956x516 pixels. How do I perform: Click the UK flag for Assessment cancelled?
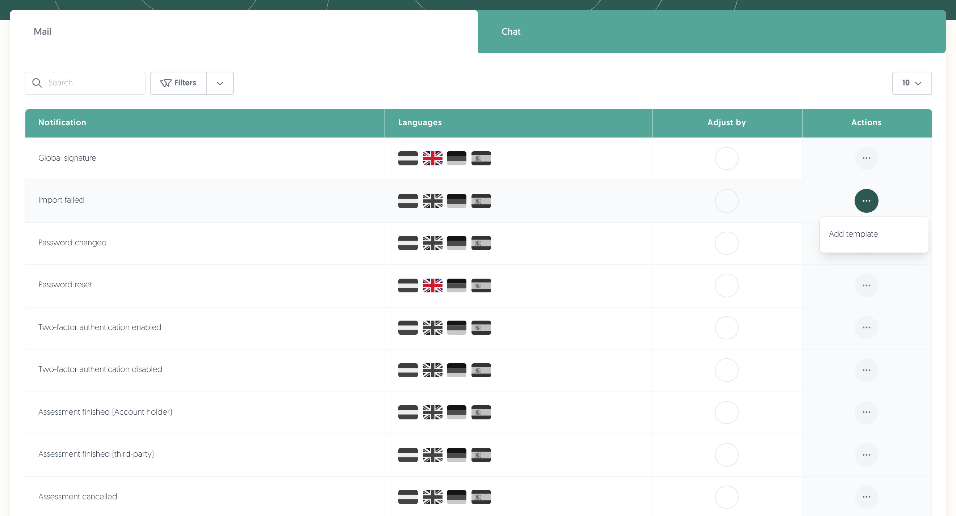(432, 497)
